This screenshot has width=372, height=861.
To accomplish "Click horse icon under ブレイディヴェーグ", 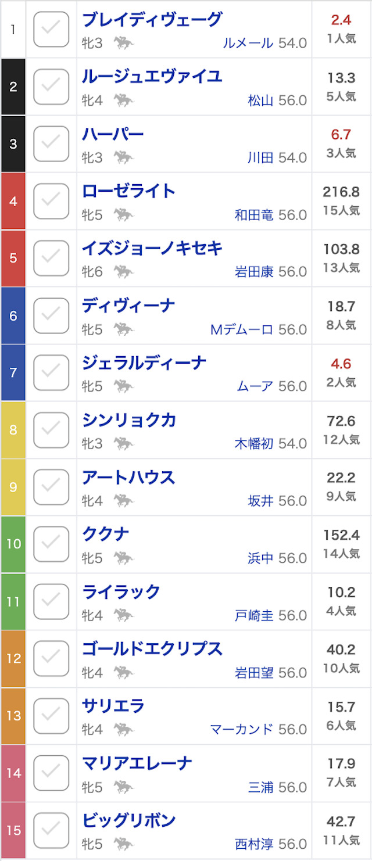I will [x=123, y=43].
